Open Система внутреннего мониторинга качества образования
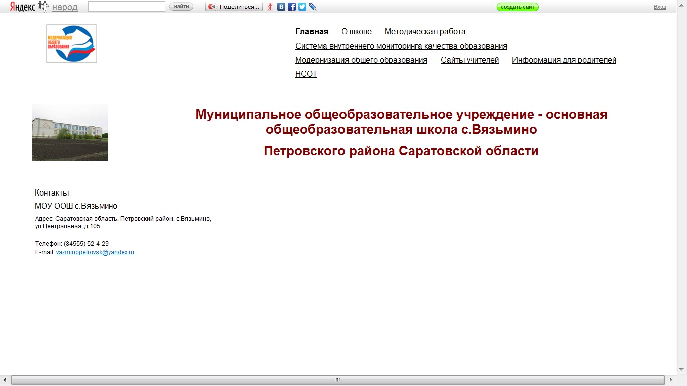Screen dimensions: 687x386 tap(401, 46)
